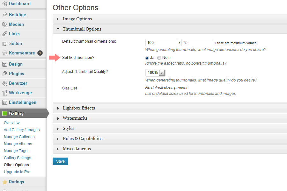Expand the Image Options section
The image size is (287, 191).
click(77, 19)
